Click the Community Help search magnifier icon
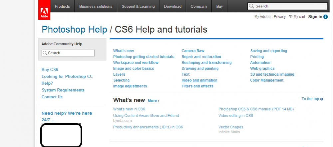Screen dimensions: 333x147 click(45, 53)
